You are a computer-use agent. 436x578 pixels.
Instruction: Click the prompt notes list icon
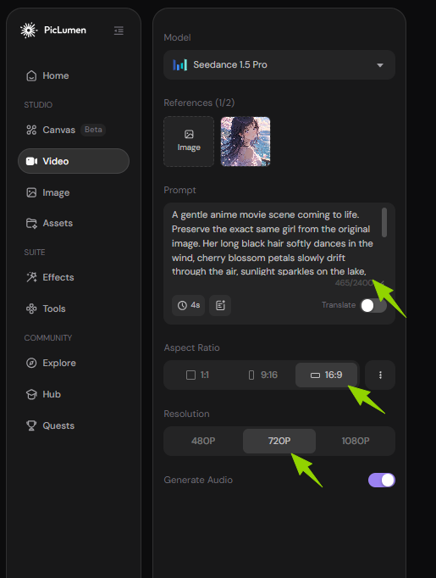(x=220, y=305)
